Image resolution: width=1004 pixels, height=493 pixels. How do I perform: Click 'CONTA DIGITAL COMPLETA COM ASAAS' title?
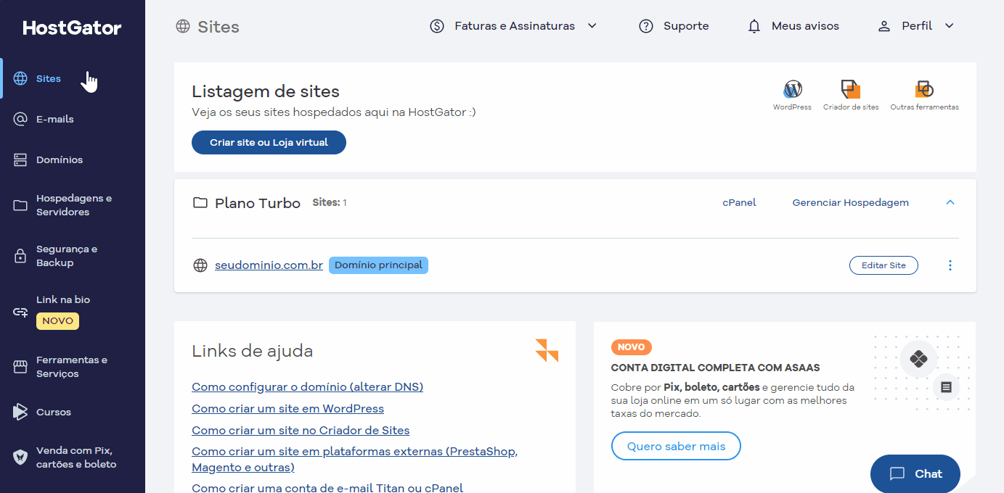pyautogui.click(x=716, y=368)
